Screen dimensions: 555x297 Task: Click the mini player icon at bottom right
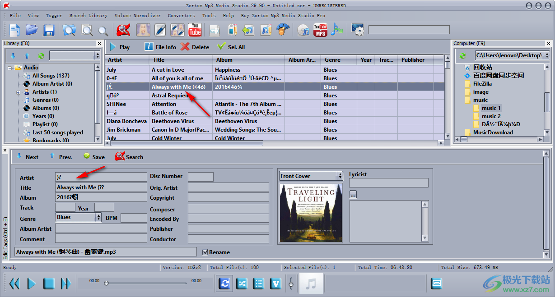(x=437, y=283)
